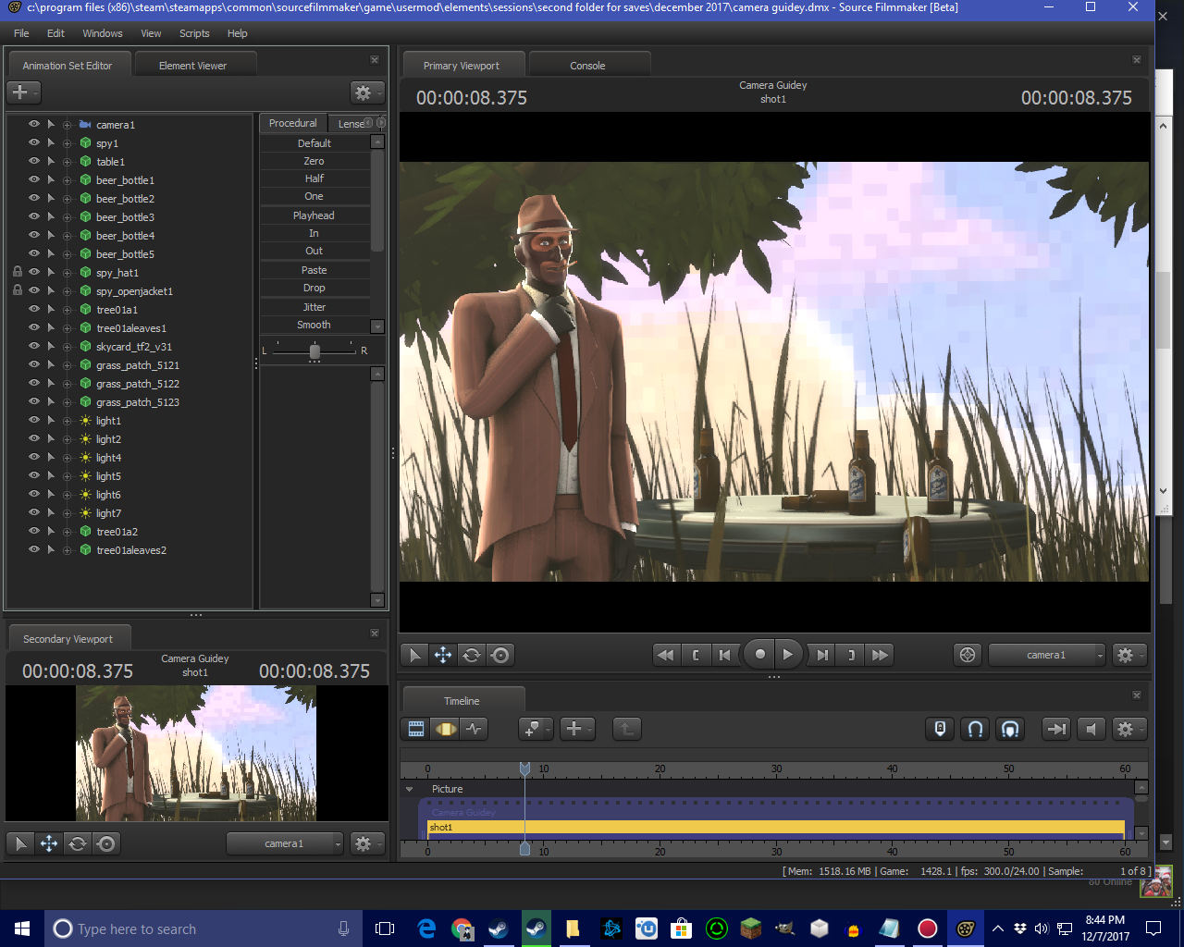Click the Smooth procedural preset
Screen dimensions: 1184x947
(314, 325)
